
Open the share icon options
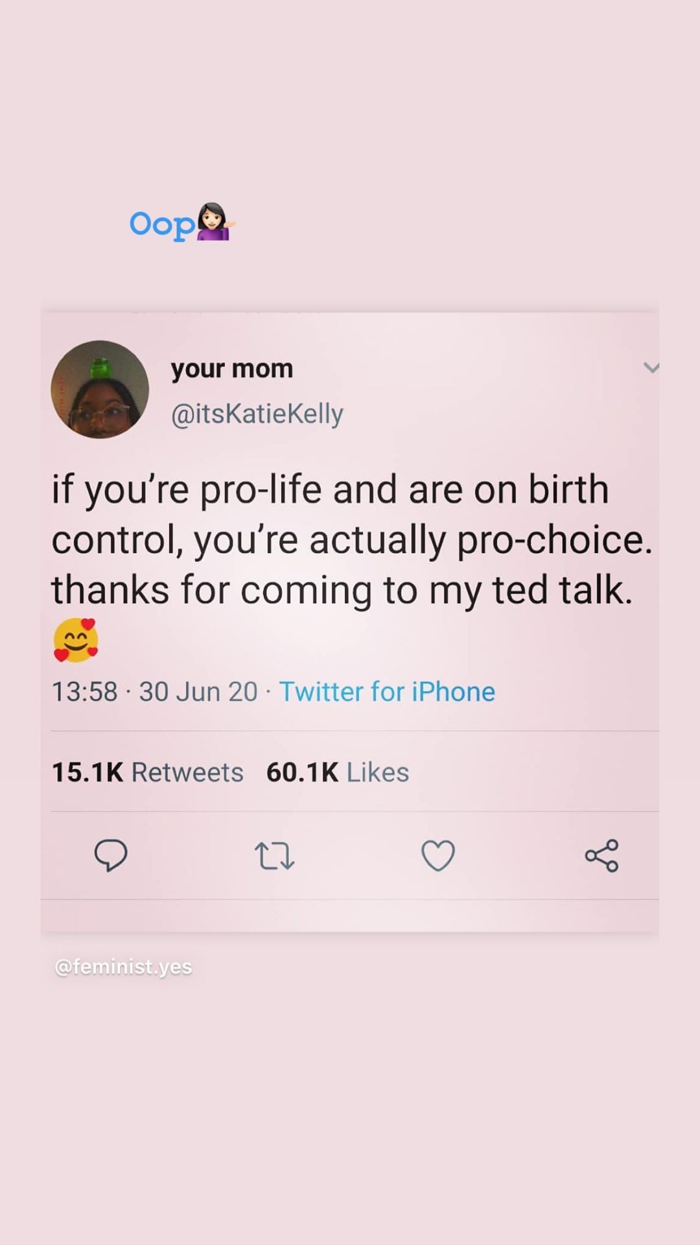(601, 855)
